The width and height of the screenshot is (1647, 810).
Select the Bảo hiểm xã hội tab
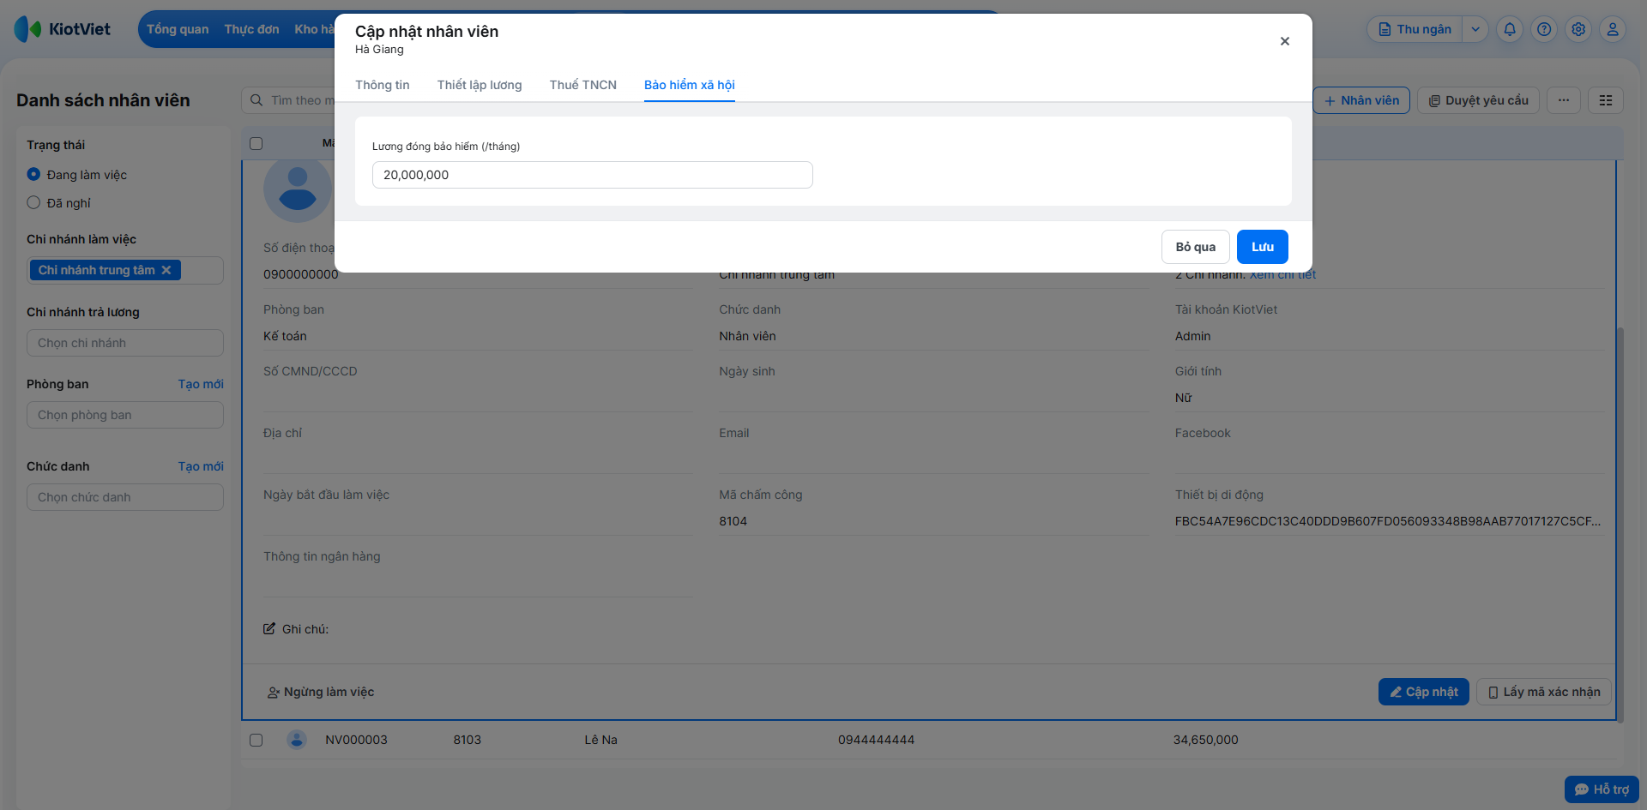coord(690,85)
